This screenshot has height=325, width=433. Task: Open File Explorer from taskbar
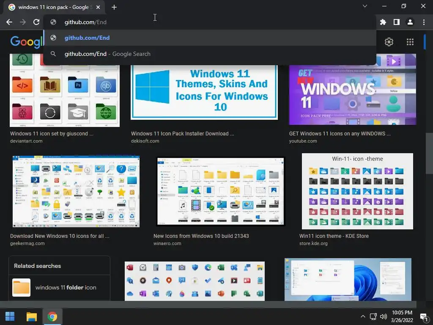pos(31,317)
